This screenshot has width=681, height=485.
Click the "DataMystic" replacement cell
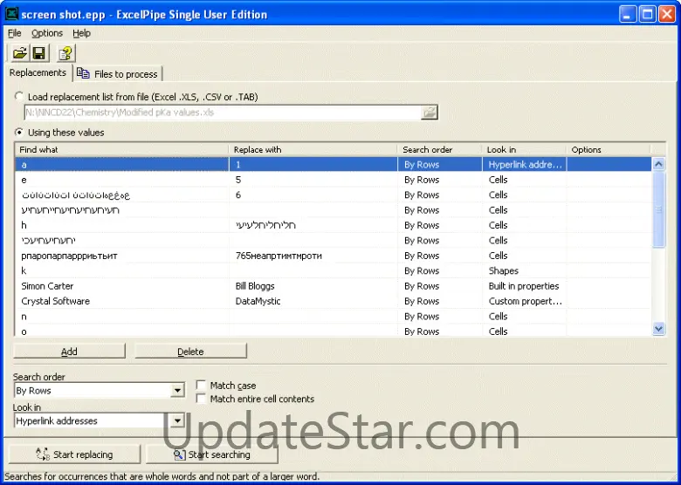(313, 301)
